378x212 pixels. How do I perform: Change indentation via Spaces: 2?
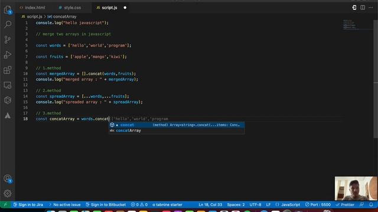[x=236, y=204]
